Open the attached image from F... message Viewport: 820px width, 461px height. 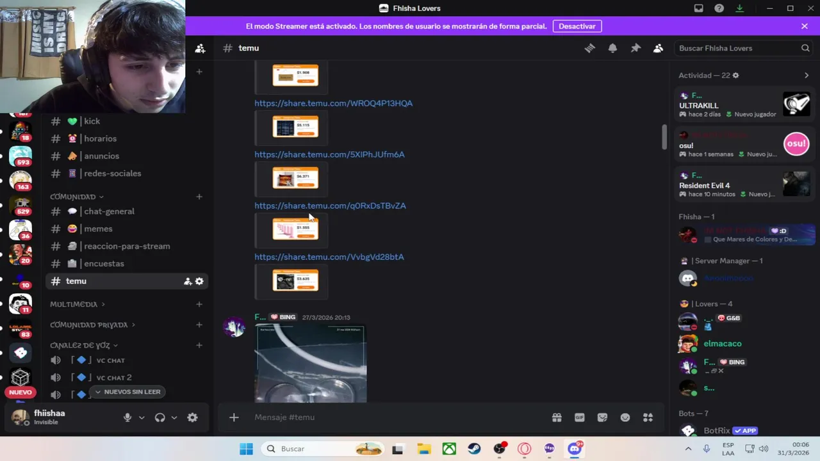[311, 364]
